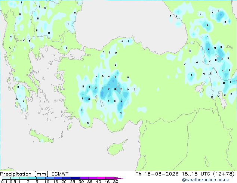Pick the legend swatch between 15 and 20
237x183 pixels.
pyautogui.click(x=58, y=178)
